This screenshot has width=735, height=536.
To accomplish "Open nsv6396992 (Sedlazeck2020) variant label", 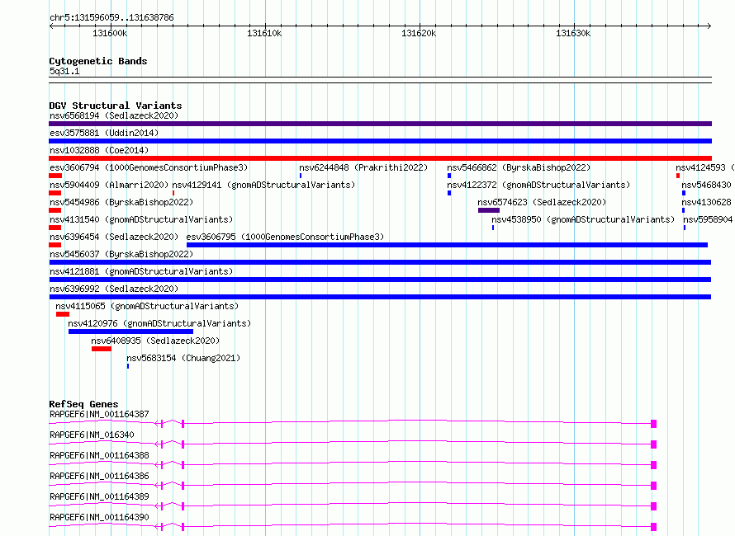I will 114,289.
